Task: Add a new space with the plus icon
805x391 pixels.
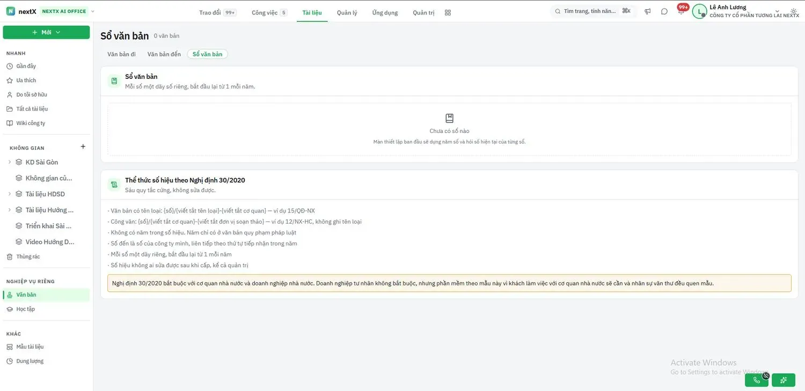Action: [x=83, y=146]
